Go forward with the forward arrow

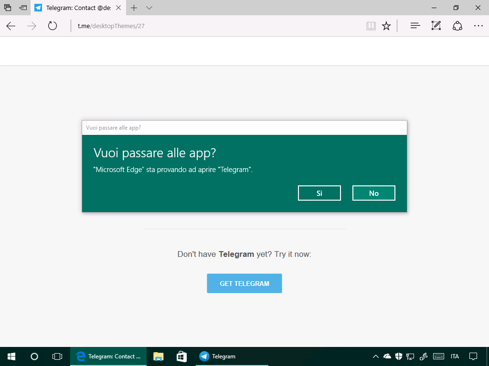pos(32,26)
